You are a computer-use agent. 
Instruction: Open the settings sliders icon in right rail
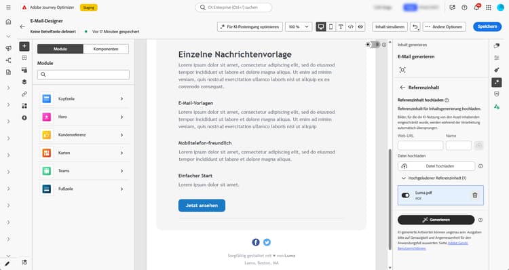[497, 58]
